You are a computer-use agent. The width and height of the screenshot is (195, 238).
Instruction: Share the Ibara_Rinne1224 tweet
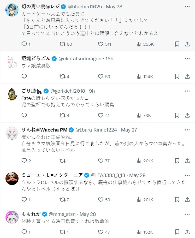[x=187, y=161]
